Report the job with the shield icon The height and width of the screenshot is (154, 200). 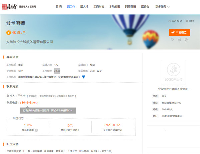coord(186,40)
